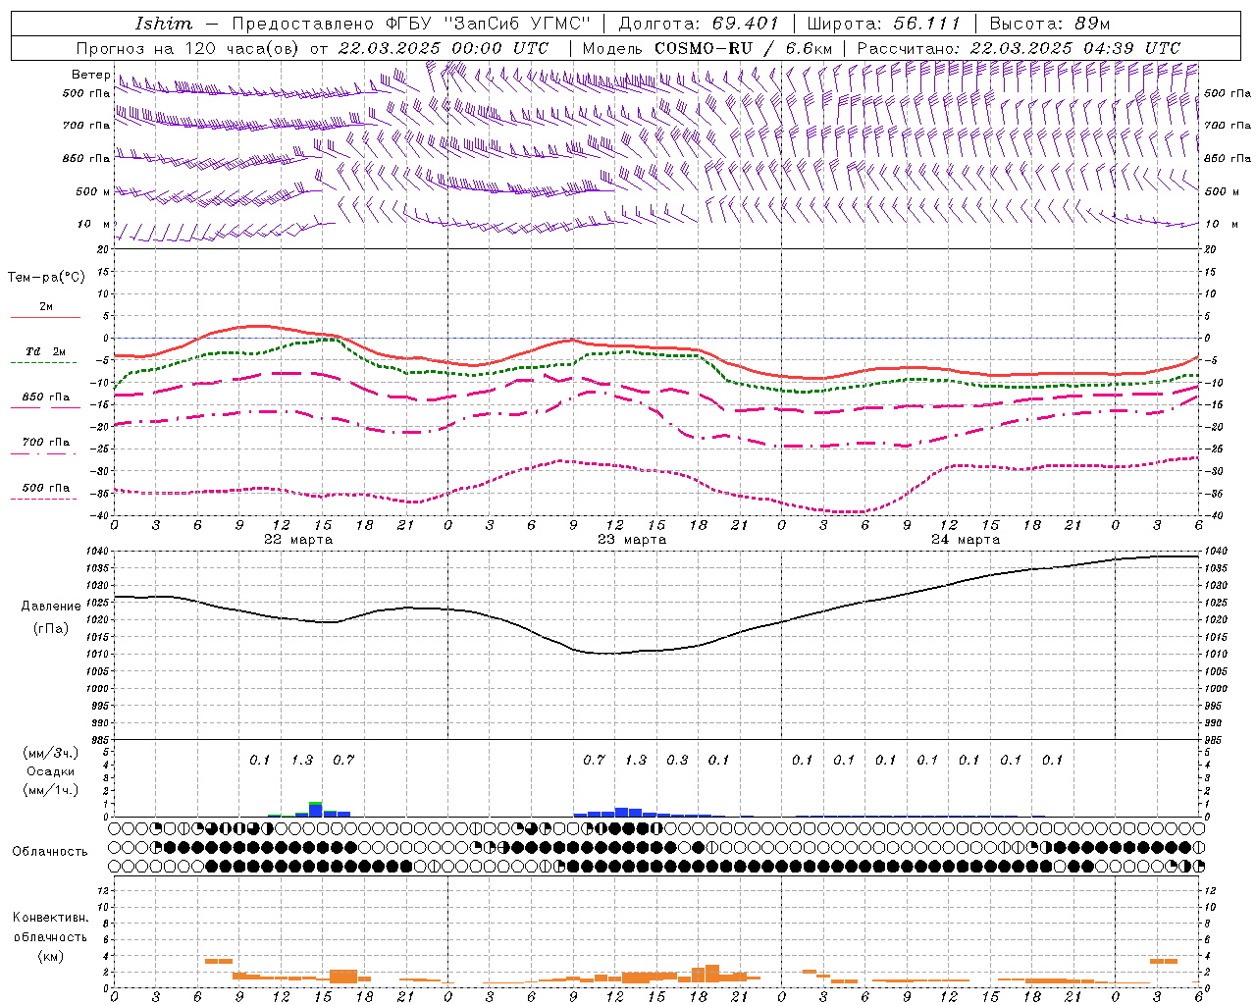Click the Давление pressure panel label

51,607
